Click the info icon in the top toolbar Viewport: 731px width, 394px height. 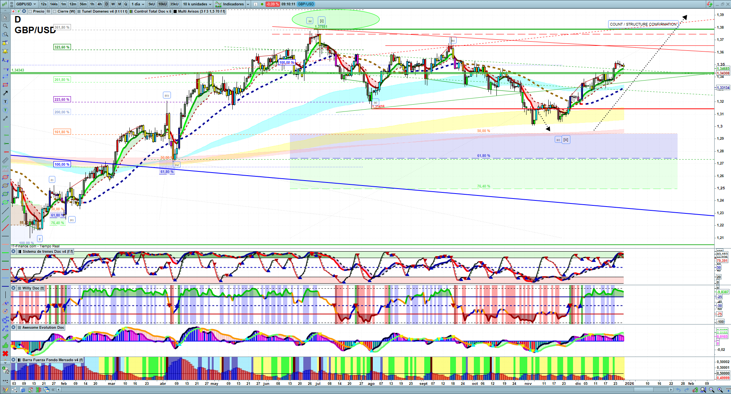(255, 4)
